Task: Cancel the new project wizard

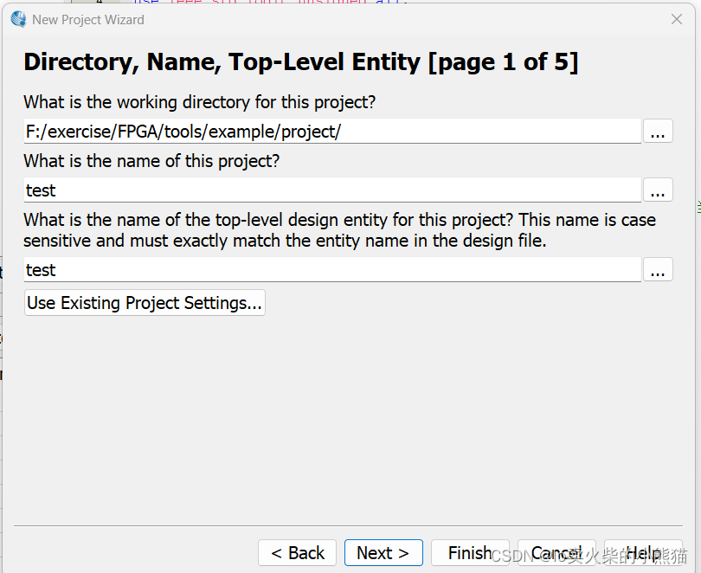Action: click(x=556, y=553)
